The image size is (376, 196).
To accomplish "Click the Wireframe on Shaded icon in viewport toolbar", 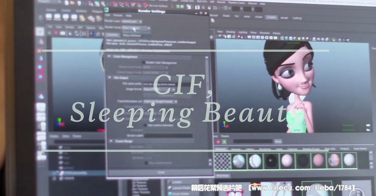I will tap(291, 39).
